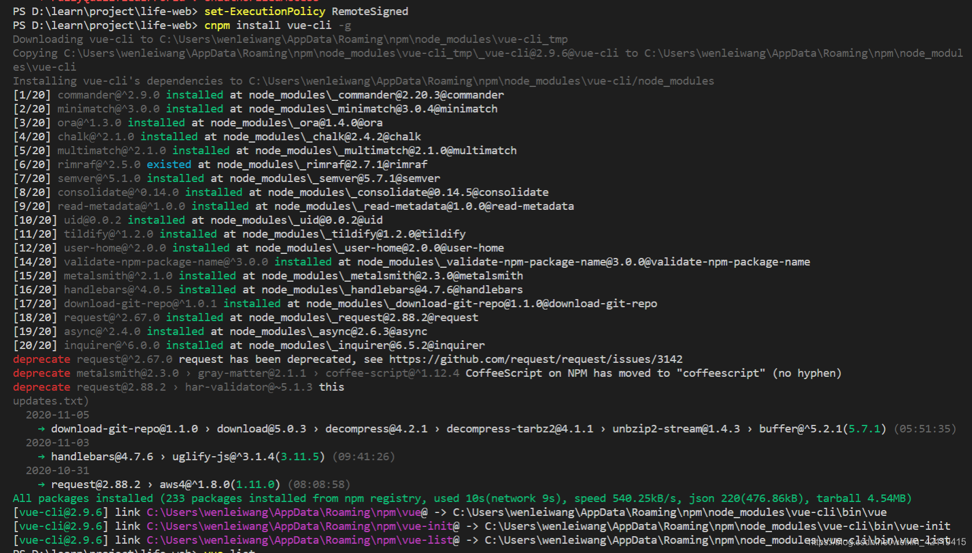Select 'node_modules\_ora@1.4.0@ora' path text

pos(296,123)
